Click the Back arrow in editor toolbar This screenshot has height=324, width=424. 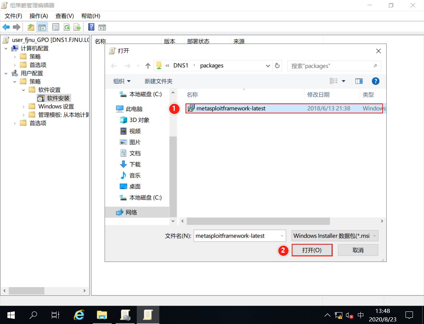pyautogui.click(x=6, y=27)
